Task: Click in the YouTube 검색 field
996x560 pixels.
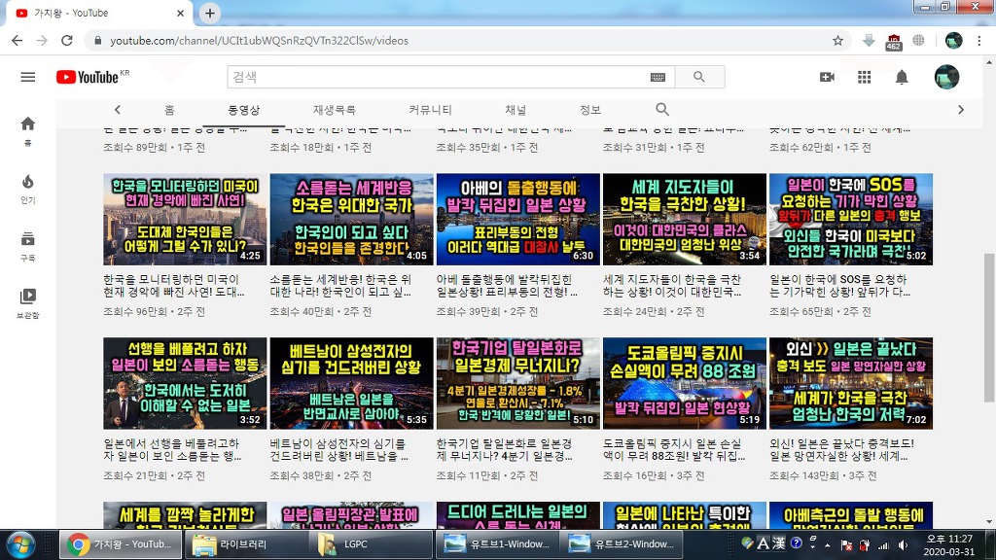Action: click(x=438, y=77)
